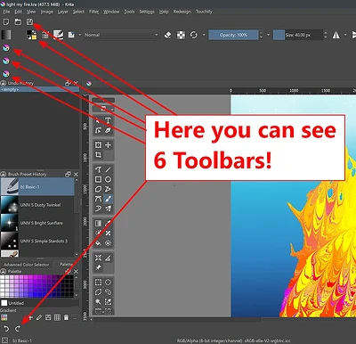
Task: Select the Dynamic Brush tool
Action: click(x=98, y=209)
